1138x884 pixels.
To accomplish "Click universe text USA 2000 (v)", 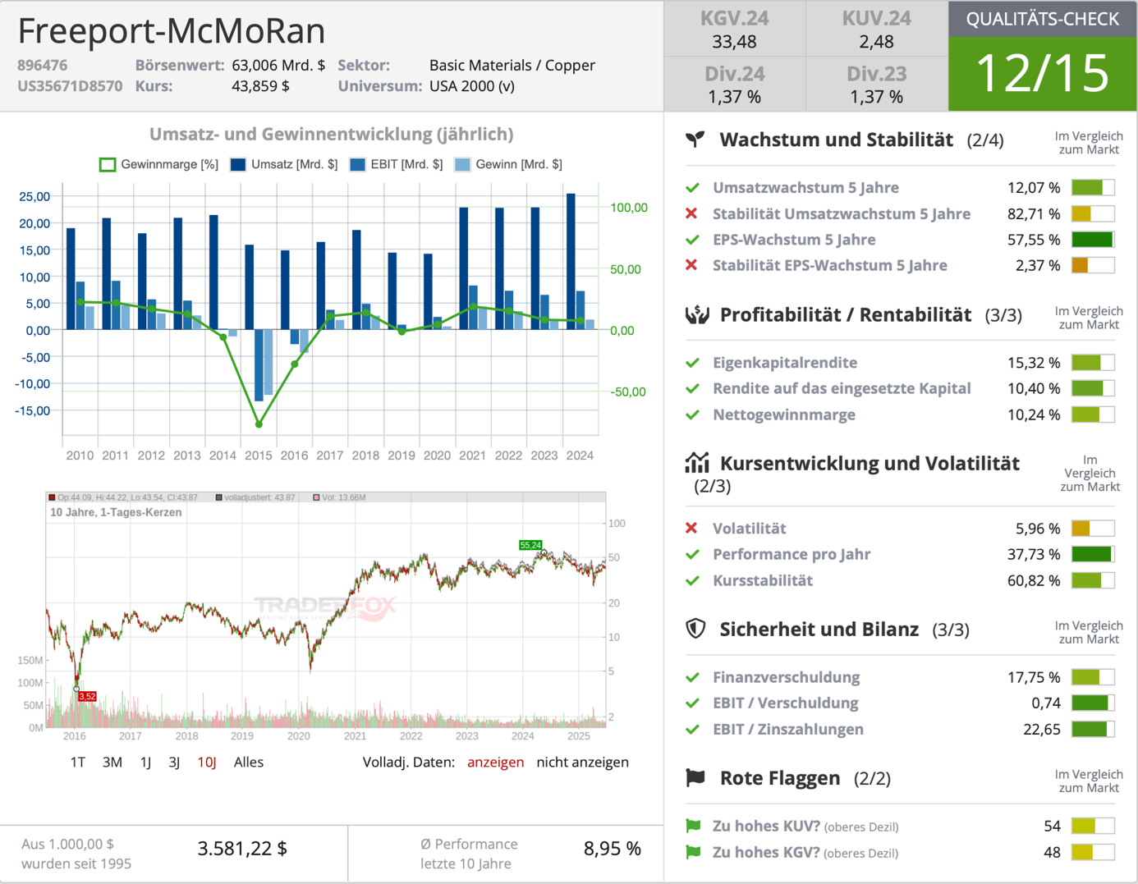I will [x=472, y=86].
